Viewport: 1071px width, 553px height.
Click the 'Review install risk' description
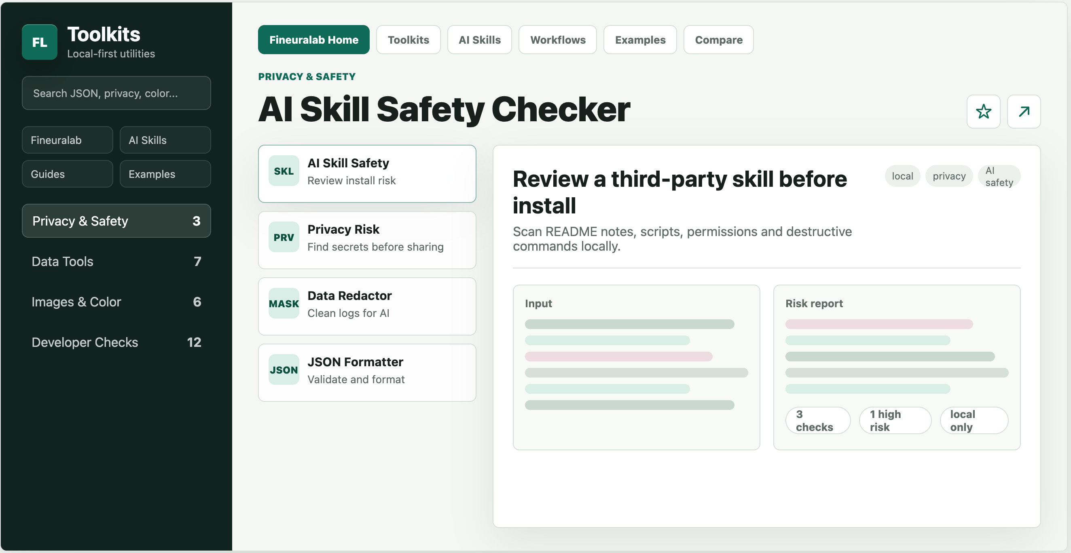pos(351,181)
